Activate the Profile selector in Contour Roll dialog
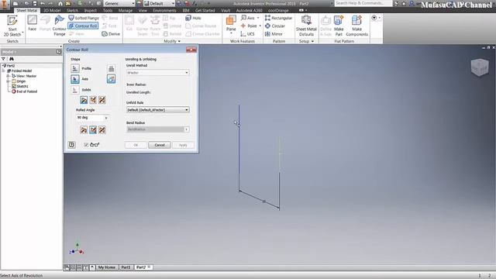Image resolution: width=496 pixels, height=279 pixels. 75,68
